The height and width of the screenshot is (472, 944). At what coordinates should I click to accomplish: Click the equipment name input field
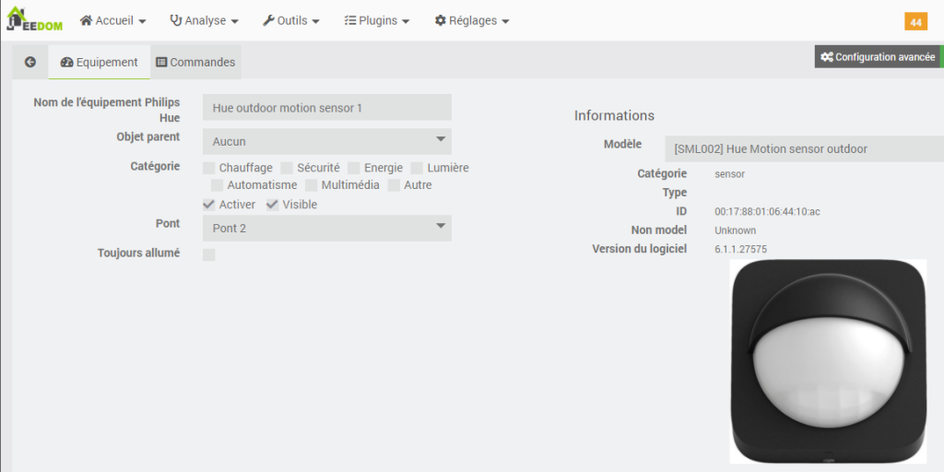click(327, 108)
